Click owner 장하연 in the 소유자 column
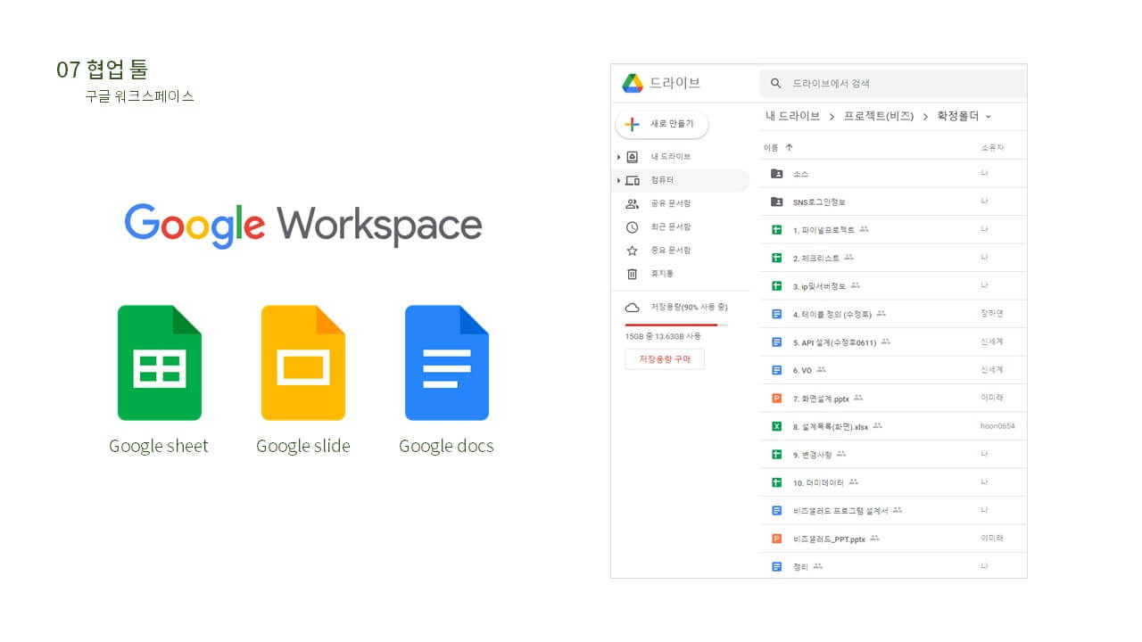This screenshot has height=642, width=1142. coord(991,314)
